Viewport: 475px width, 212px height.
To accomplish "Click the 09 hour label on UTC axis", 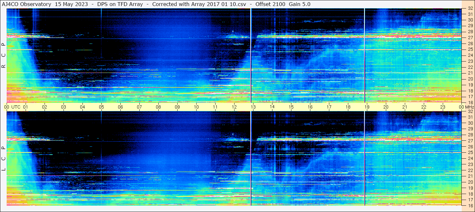I will [x=177, y=107].
